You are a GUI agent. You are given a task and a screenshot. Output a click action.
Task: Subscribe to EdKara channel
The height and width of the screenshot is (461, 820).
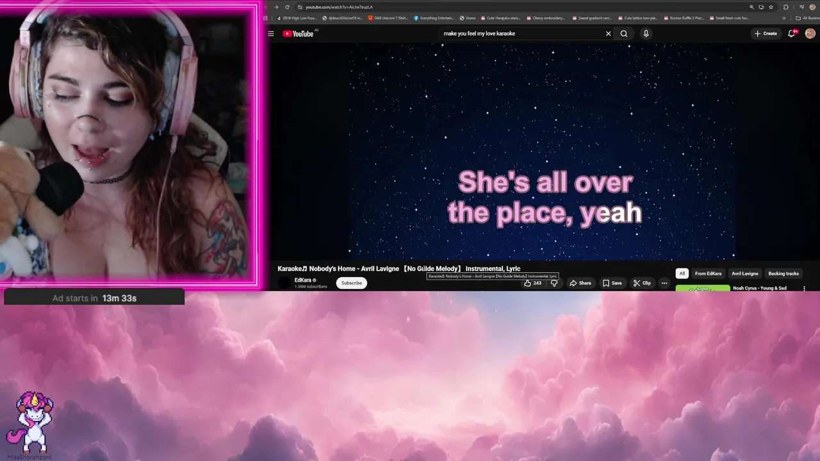tap(351, 283)
